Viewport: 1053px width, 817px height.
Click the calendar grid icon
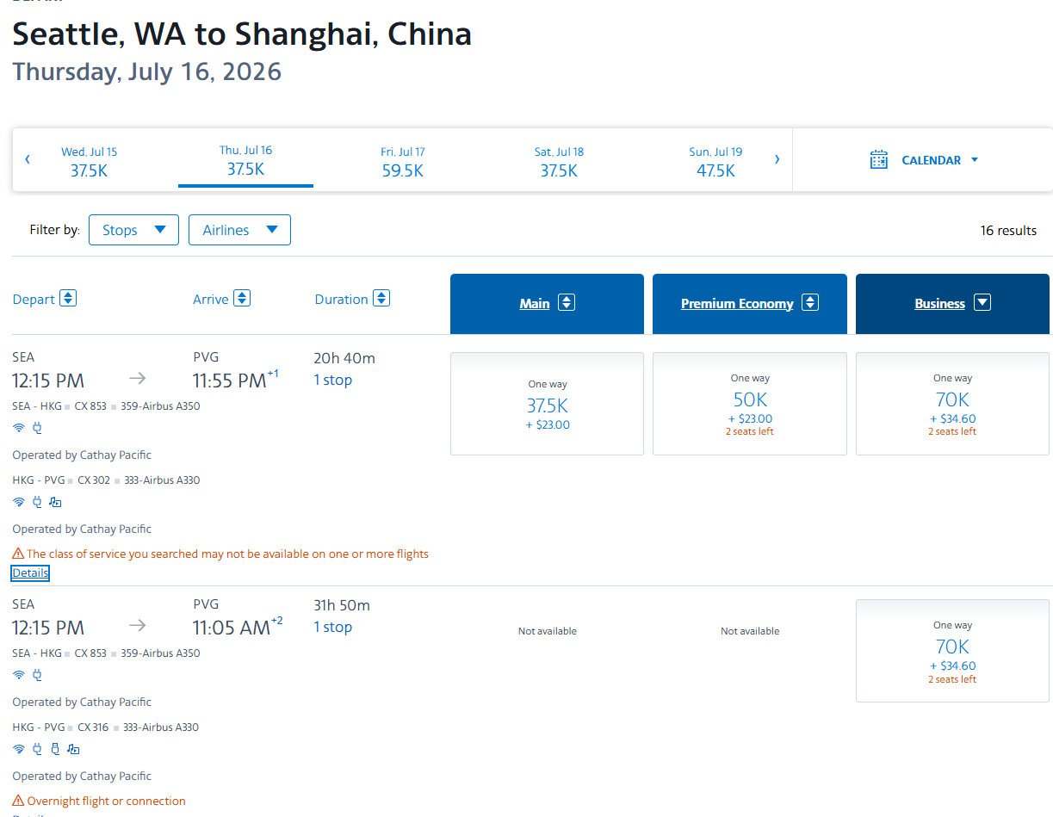click(x=878, y=160)
